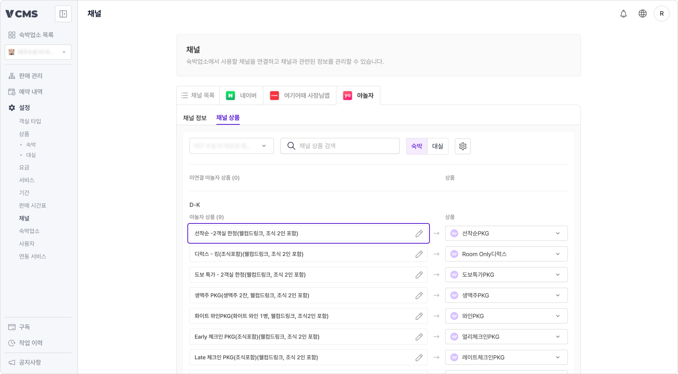Click the 예약 내역 sidebar icon

click(12, 92)
